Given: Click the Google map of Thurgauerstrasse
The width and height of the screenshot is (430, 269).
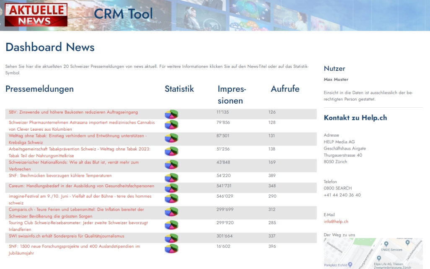Looking at the screenshot, I should (373, 253).
